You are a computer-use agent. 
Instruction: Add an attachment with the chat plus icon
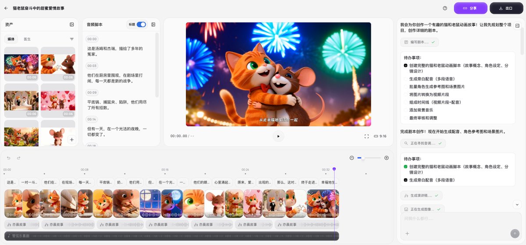(x=407, y=233)
